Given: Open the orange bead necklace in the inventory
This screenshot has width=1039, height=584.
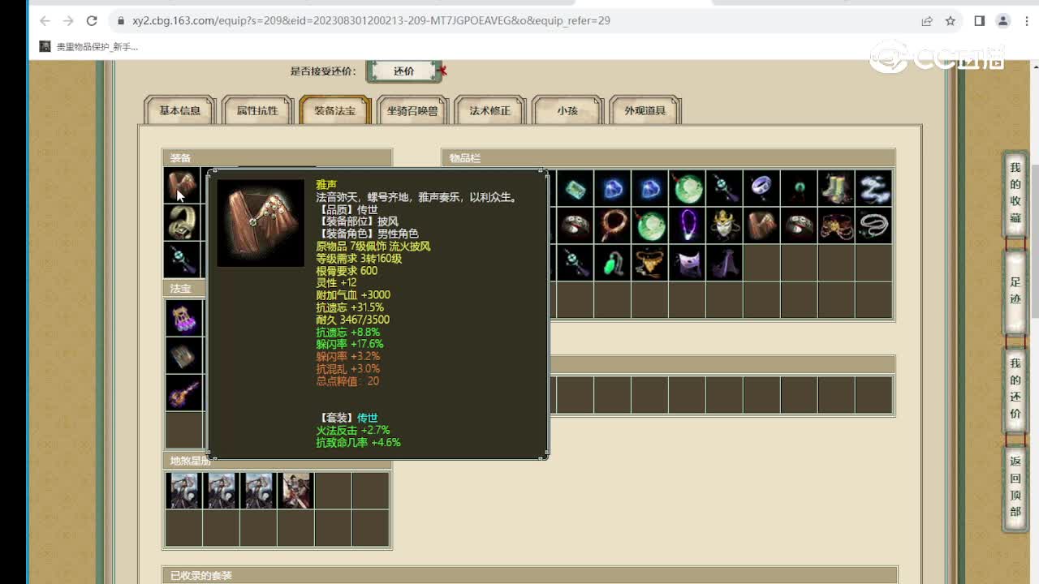Looking at the screenshot, I should click(613, 225).
